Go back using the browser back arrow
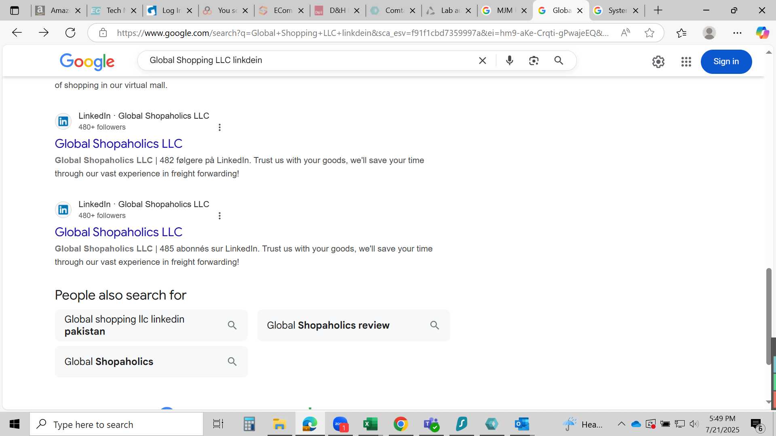Viewport: 776px width, 436px height. [17, 33]
